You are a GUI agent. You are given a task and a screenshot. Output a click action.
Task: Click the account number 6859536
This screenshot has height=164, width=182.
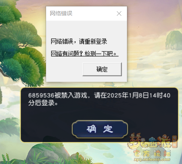click(x=41, y=95)
